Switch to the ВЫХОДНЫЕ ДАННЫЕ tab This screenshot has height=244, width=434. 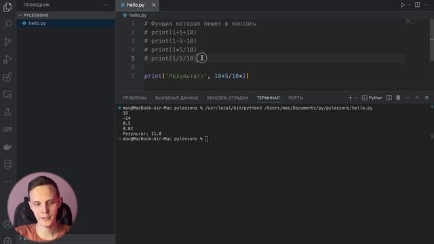click(x=176, y=98)
